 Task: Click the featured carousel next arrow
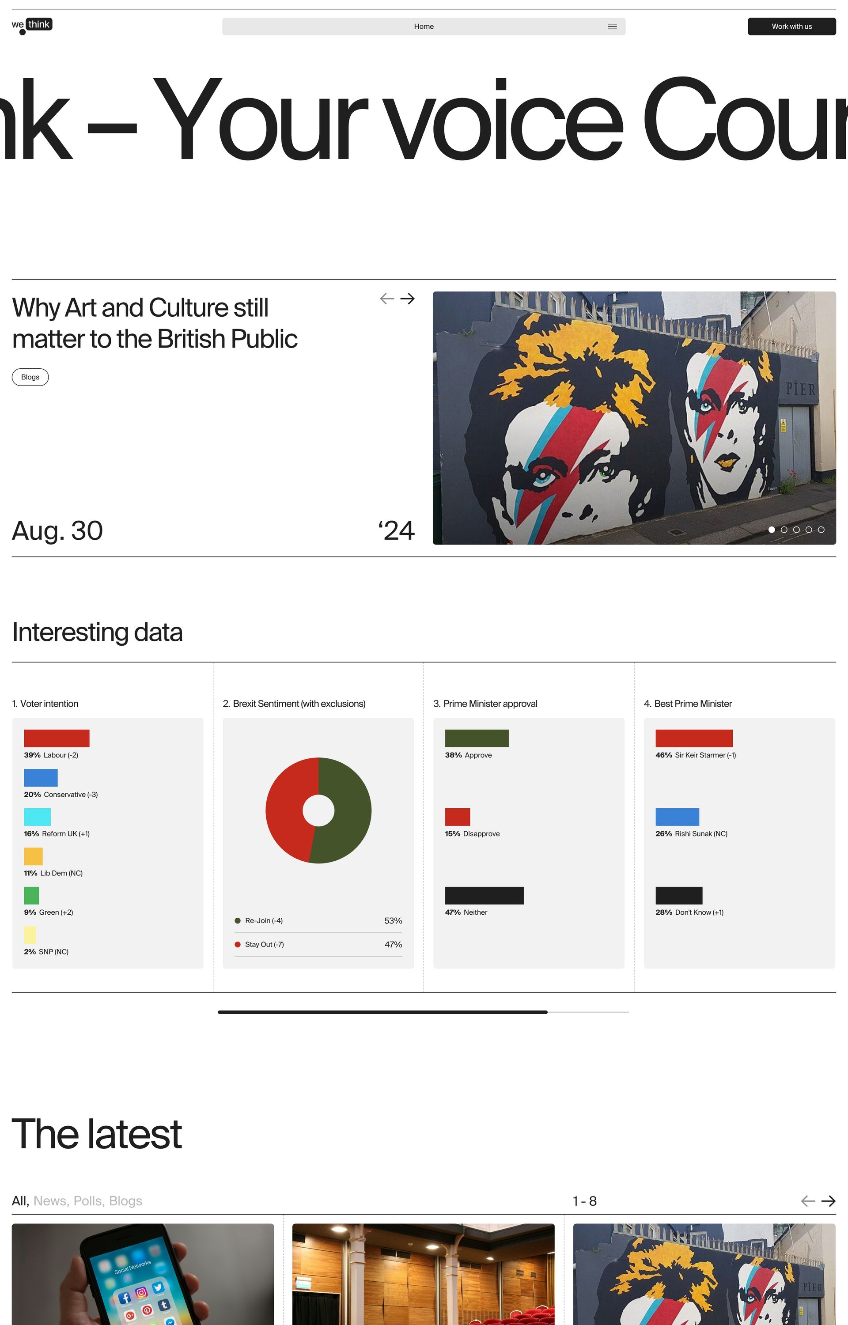[x=408, y=299]
